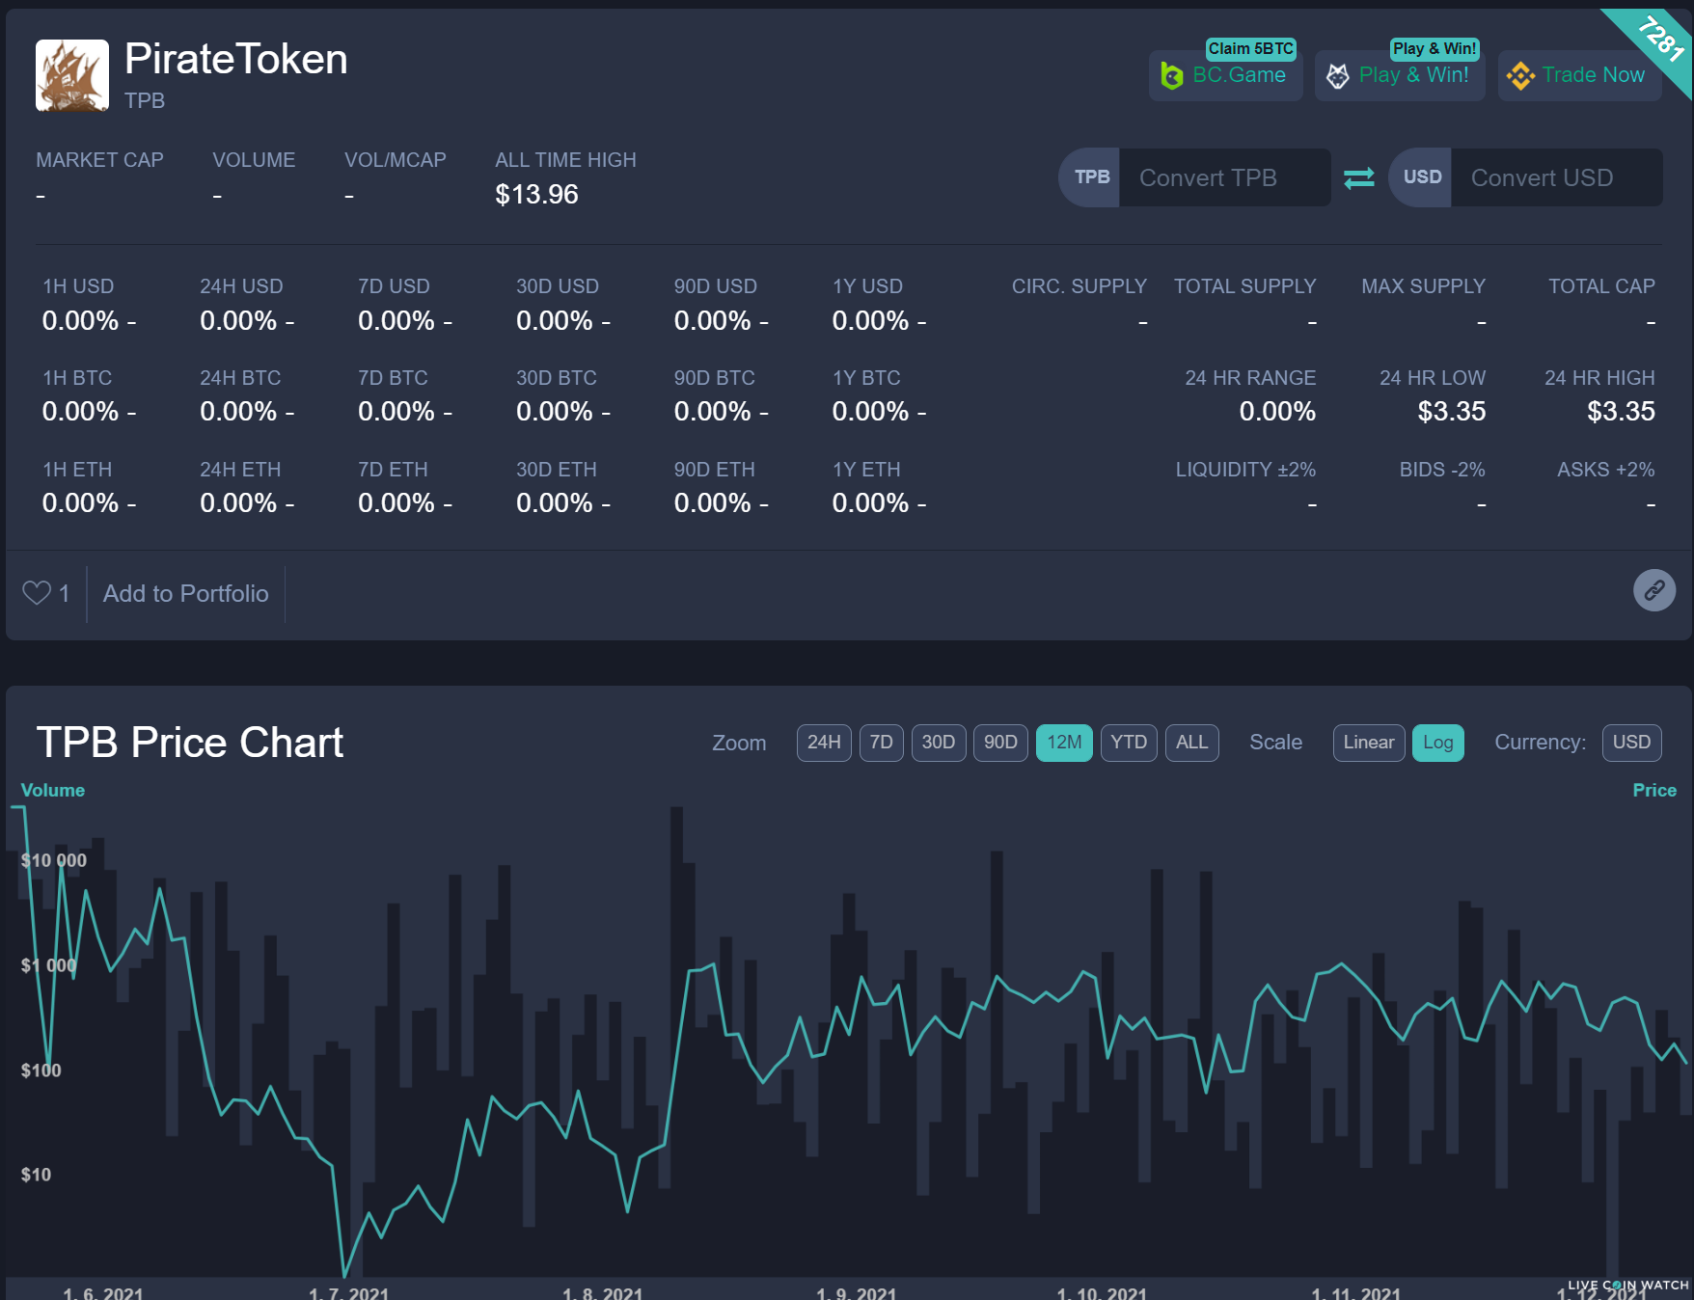1694x1300 pixels.
Task: Swap conversion direction with arrows icon
Action: point(1359,177)
